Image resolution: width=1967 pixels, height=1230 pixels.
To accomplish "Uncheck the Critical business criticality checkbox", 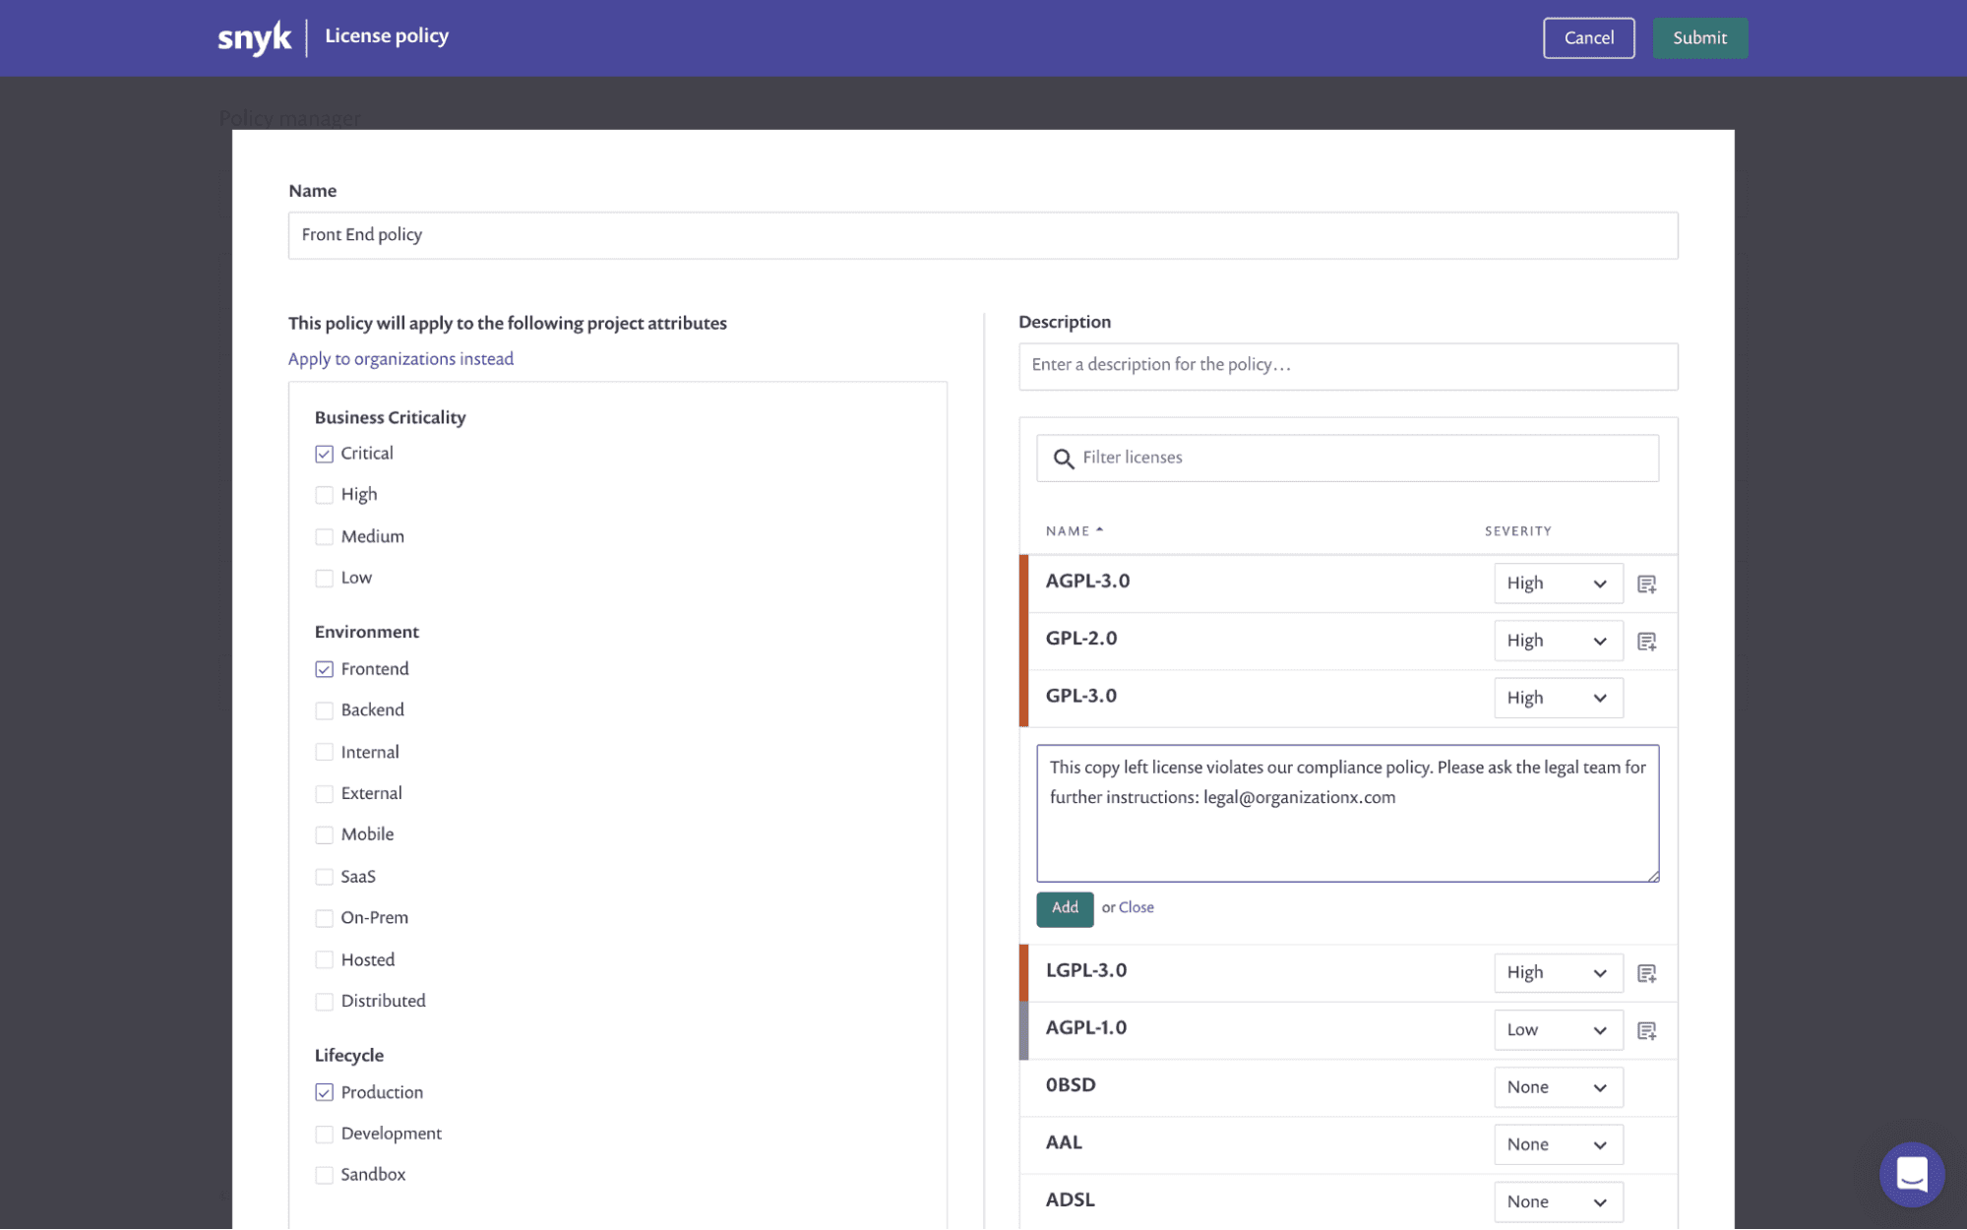I will point(324,454).
